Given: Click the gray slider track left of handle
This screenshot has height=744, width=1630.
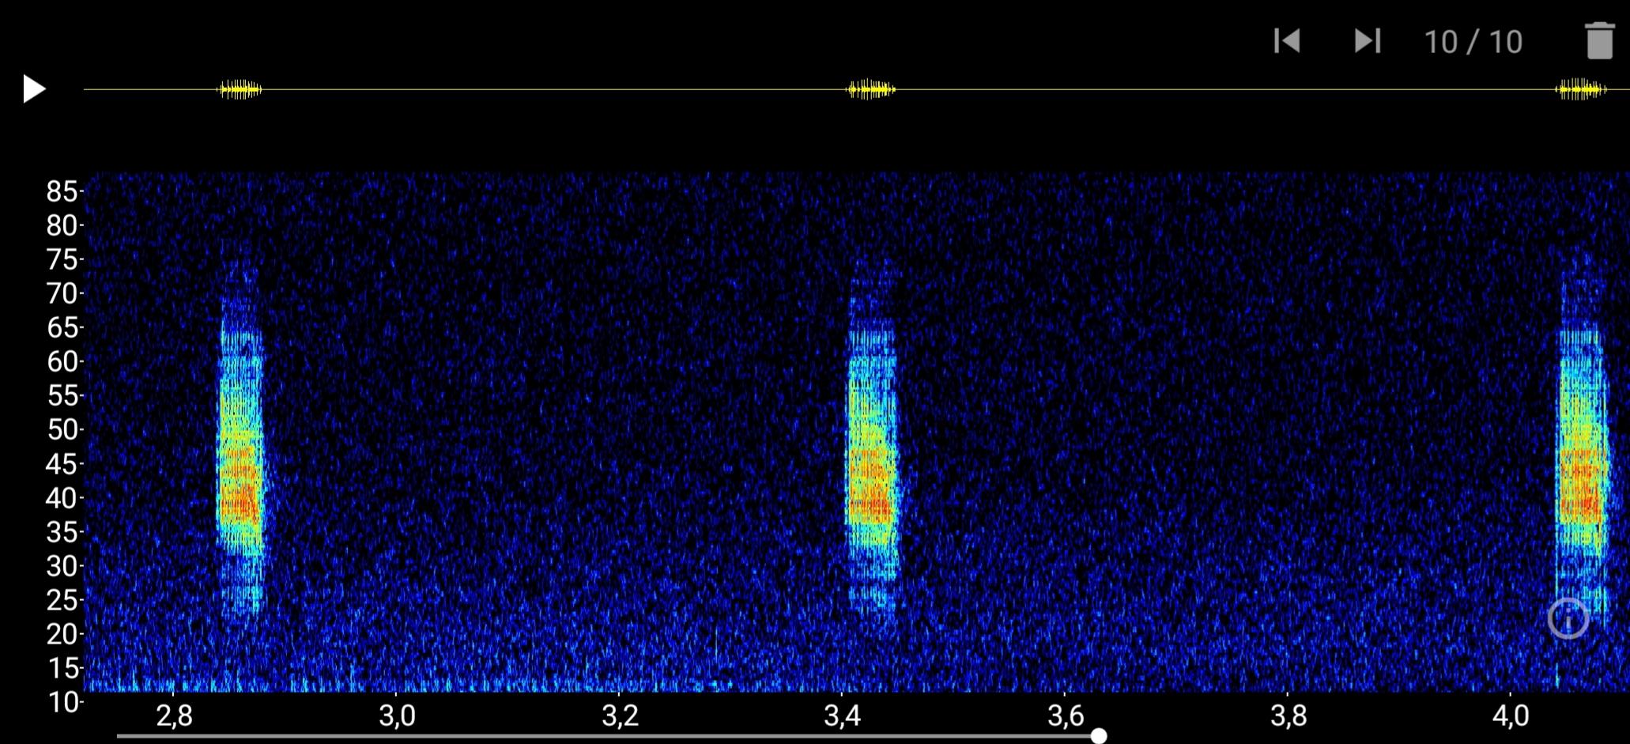Looking at the screenshot, I should pyautogui.click(x=601, y=736).
